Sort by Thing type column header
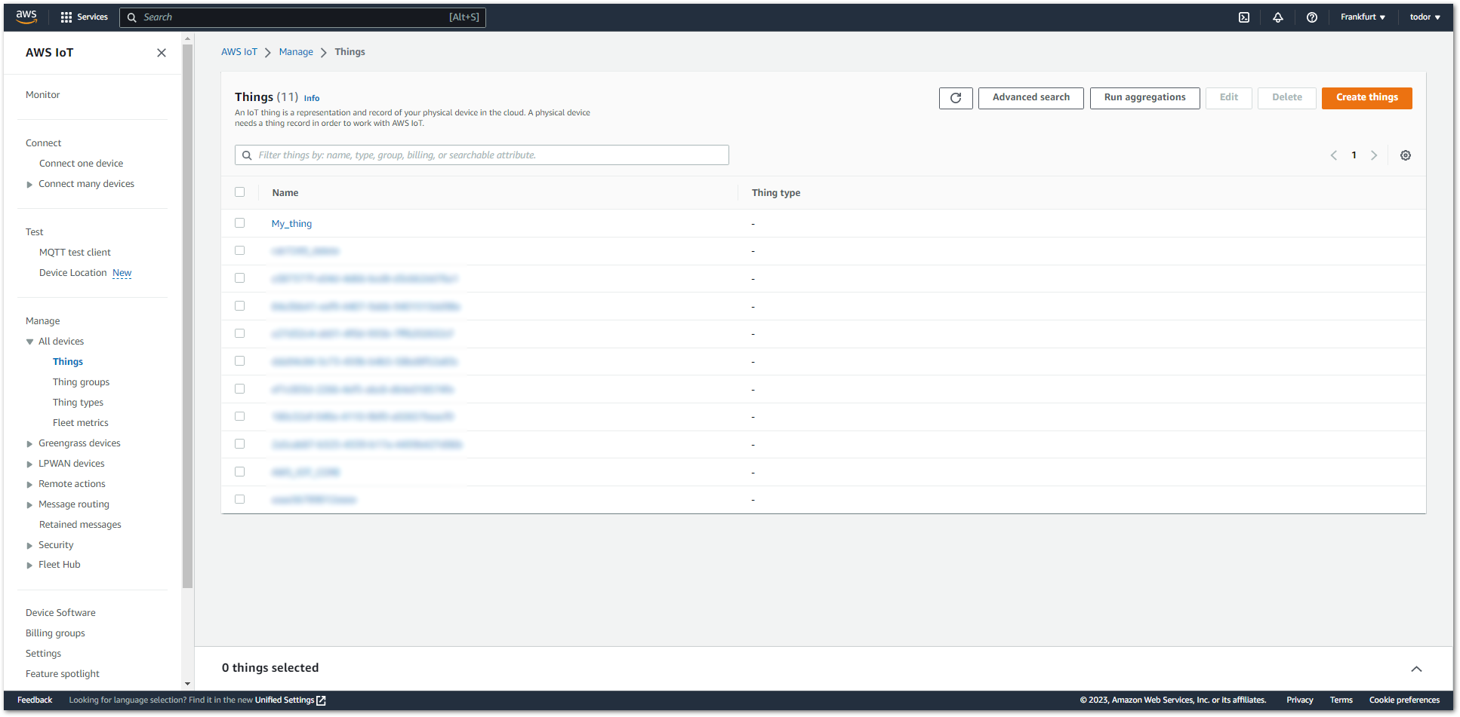 click(776, 193)
